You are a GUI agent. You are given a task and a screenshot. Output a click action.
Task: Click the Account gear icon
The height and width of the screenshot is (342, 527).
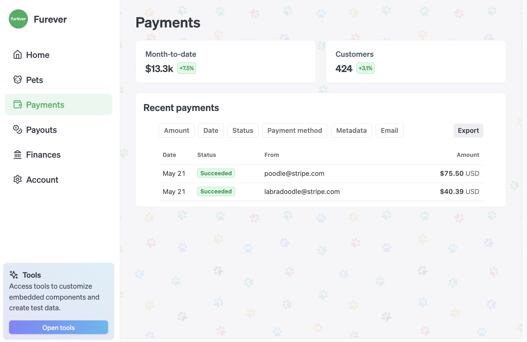(x=18, y=179)
